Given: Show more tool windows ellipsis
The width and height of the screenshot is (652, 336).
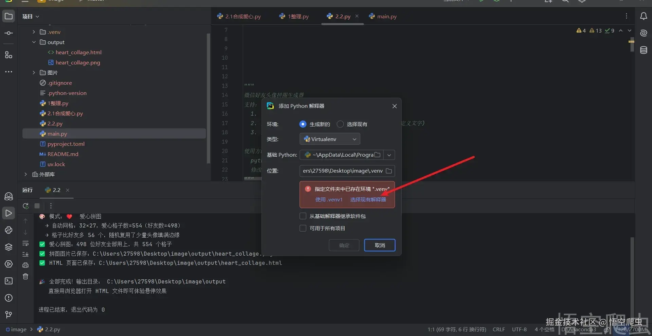Looking at the screenshot, I should [x=8, y=72].
